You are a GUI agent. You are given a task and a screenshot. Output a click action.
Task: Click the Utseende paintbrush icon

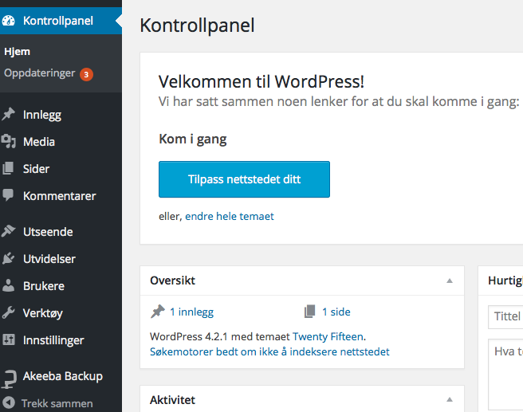point(8,231)
